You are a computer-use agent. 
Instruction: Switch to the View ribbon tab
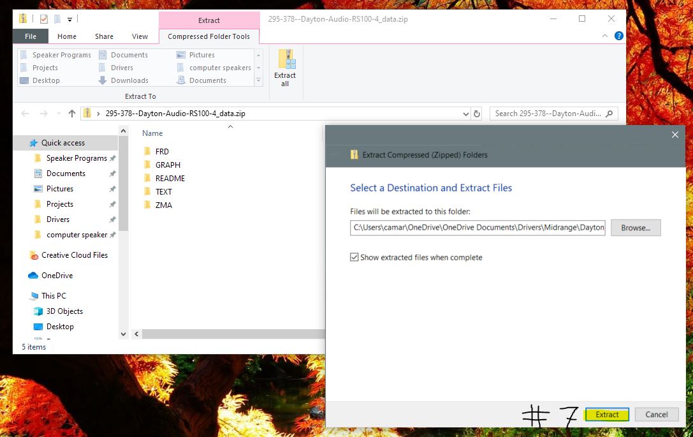point(140,36)
